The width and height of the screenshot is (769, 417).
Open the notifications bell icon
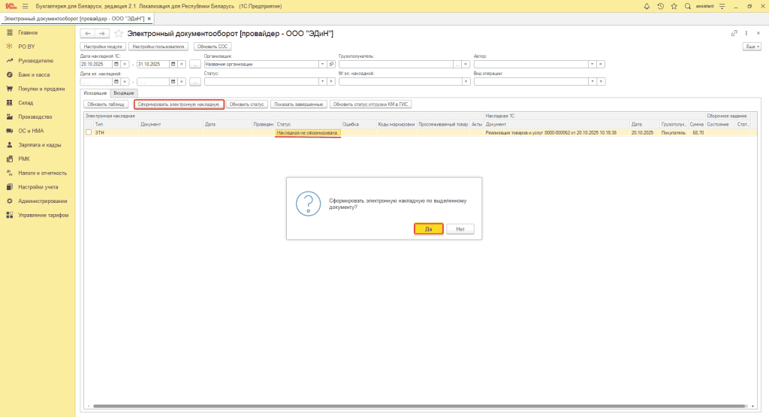coord(647,6)
